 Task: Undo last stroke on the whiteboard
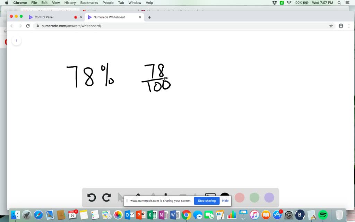92,197
